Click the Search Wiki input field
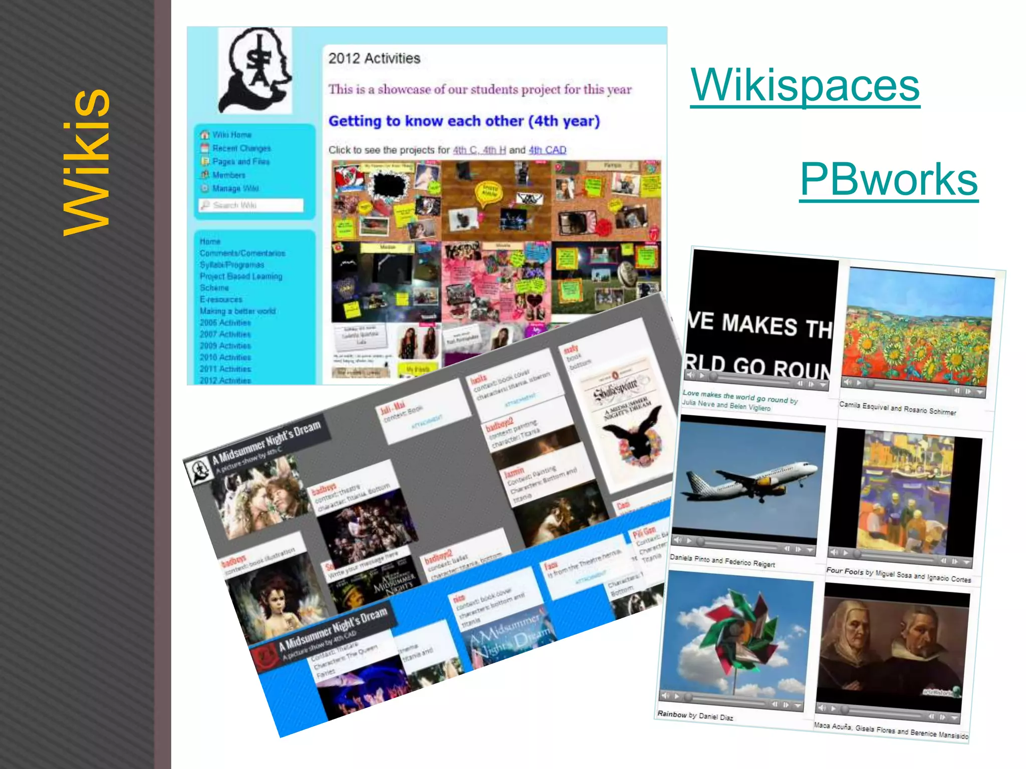 pyautogui.click(x=251, y=205)
